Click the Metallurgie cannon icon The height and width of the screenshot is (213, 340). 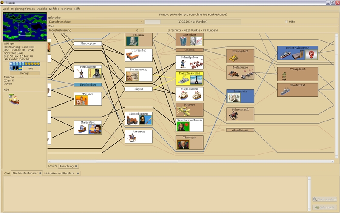234,74
